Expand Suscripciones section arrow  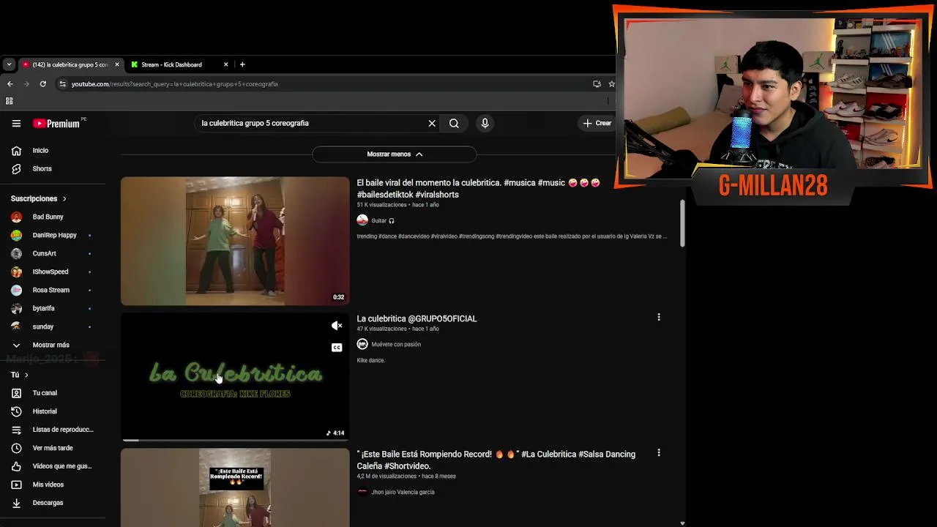[64, 198]
